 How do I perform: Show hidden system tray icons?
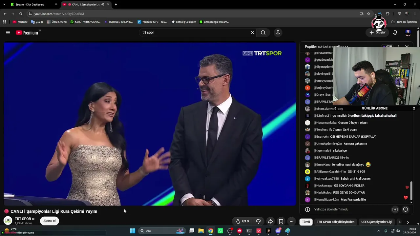click(x=379, y=231)
